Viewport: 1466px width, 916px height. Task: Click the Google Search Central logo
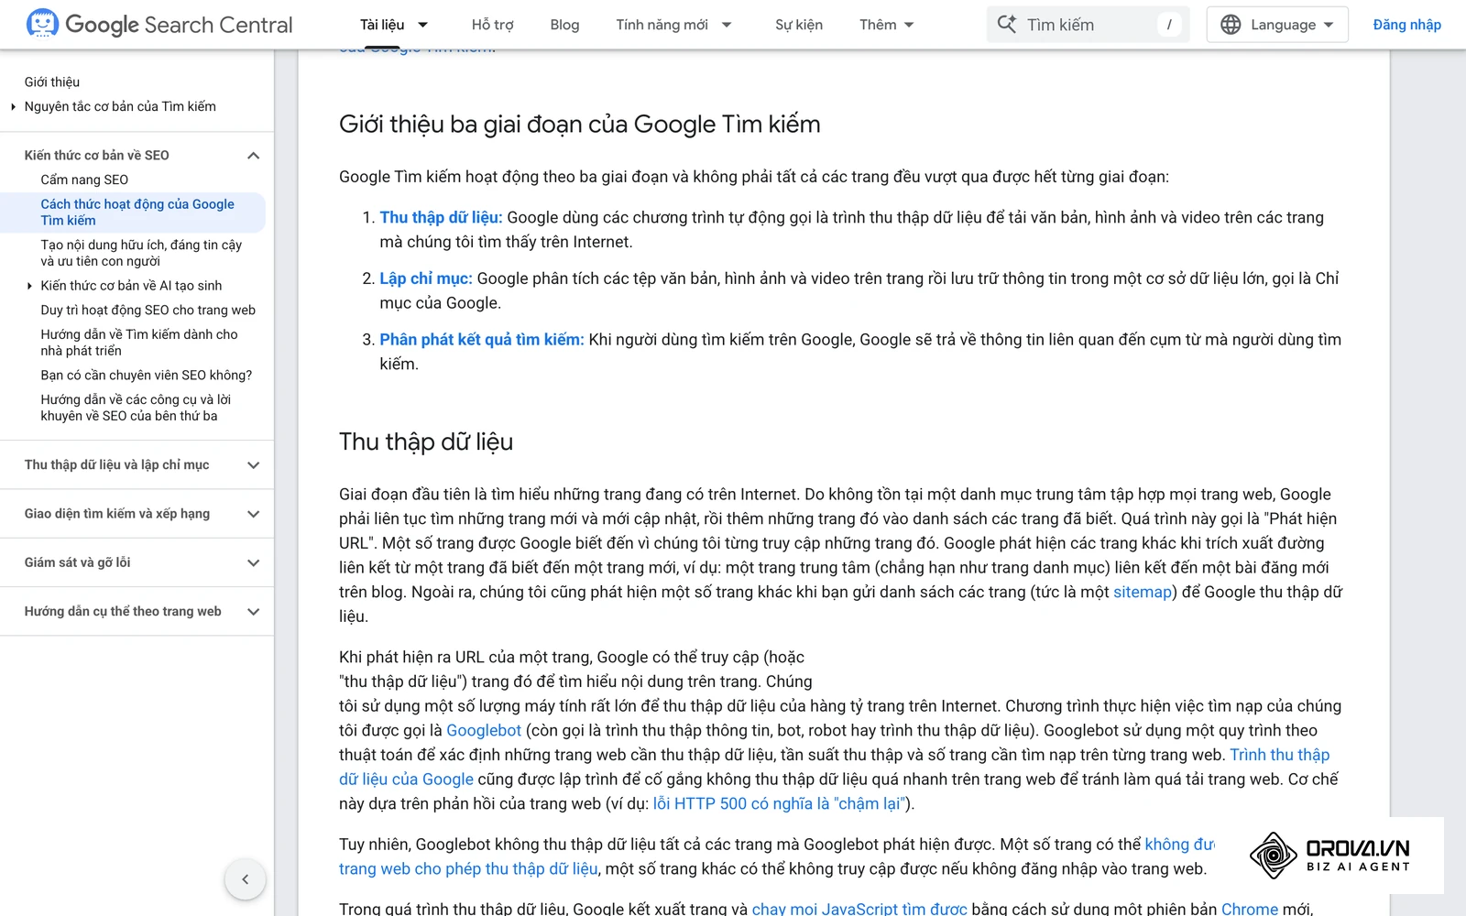(x=160, y=25)
